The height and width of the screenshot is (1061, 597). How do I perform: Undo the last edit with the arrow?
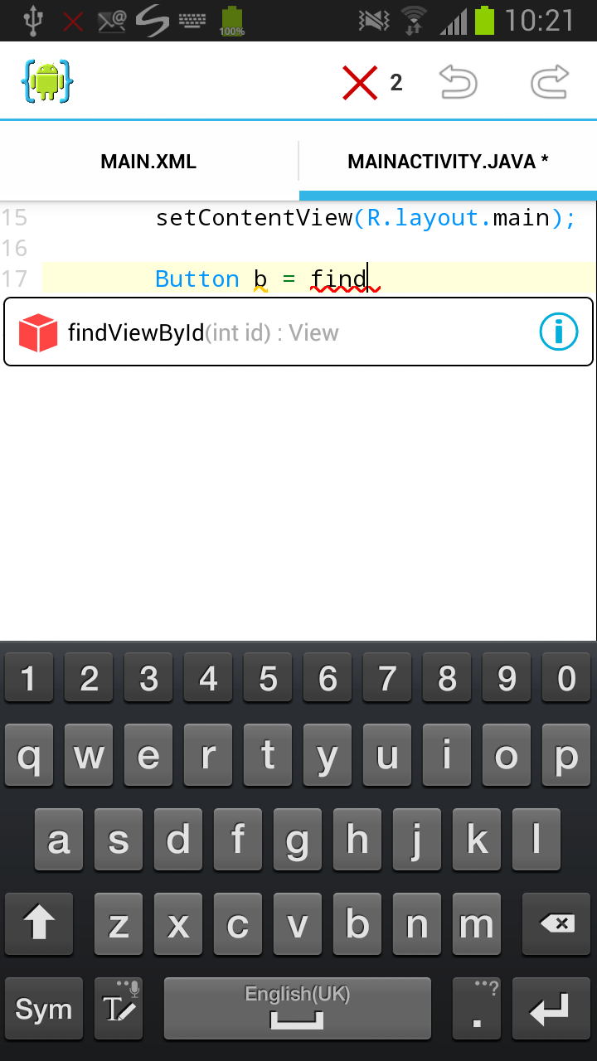459,82
